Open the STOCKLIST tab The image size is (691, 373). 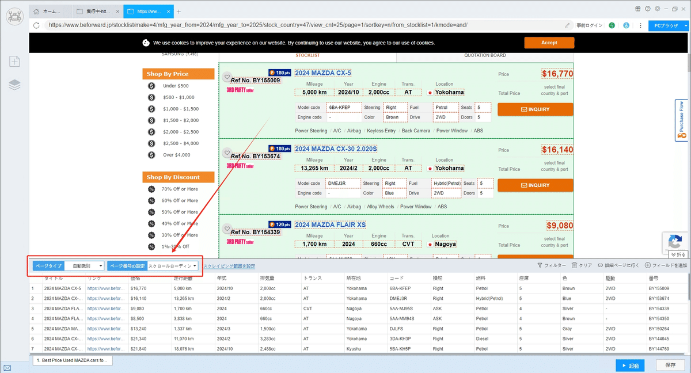tap(307, 55)
